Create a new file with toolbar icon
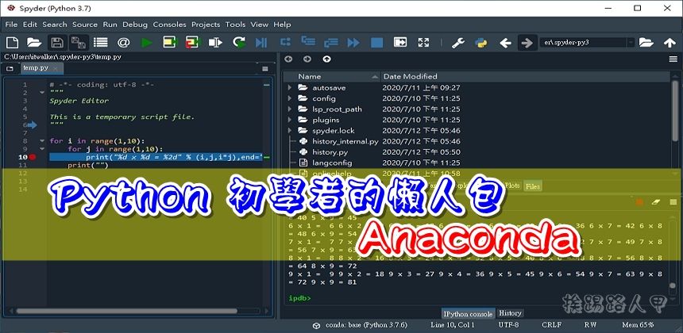683x333 pixels. [12, 42]
